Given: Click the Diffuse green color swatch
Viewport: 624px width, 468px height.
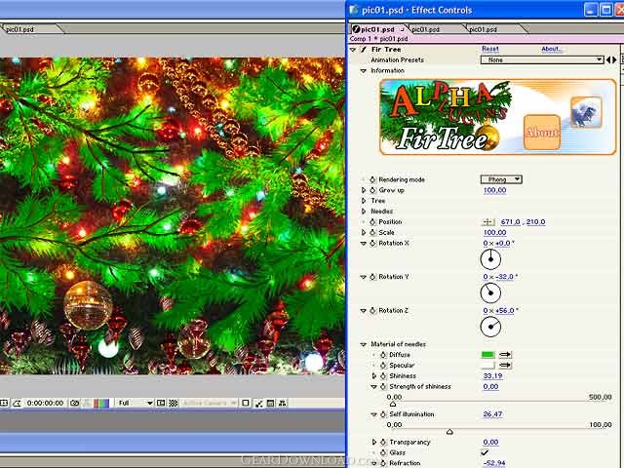Looking at the screenshot, I should point(487,355).
